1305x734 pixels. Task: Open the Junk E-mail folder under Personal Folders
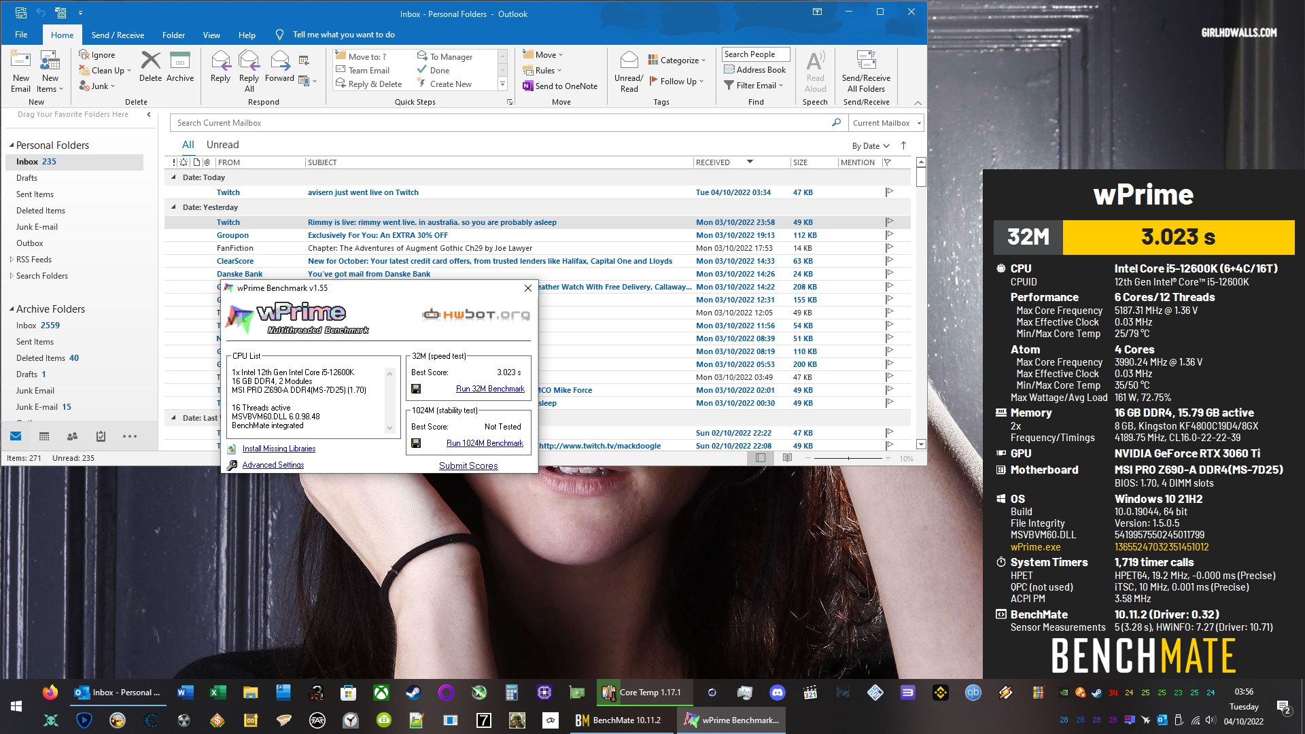point(37,227)
